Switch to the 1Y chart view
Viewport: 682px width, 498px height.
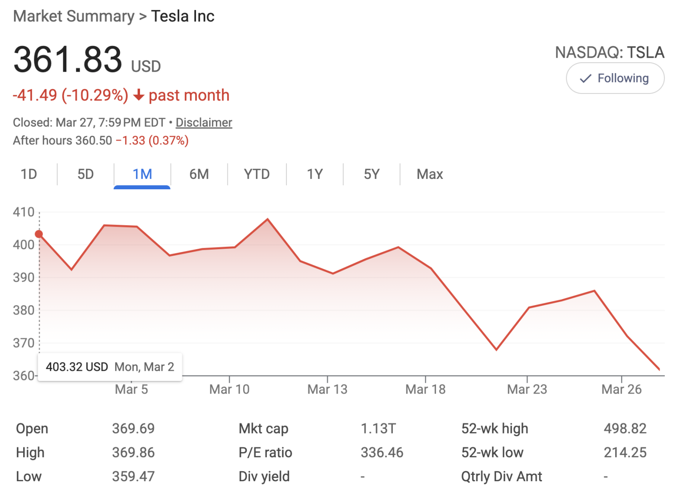[314, 174]
